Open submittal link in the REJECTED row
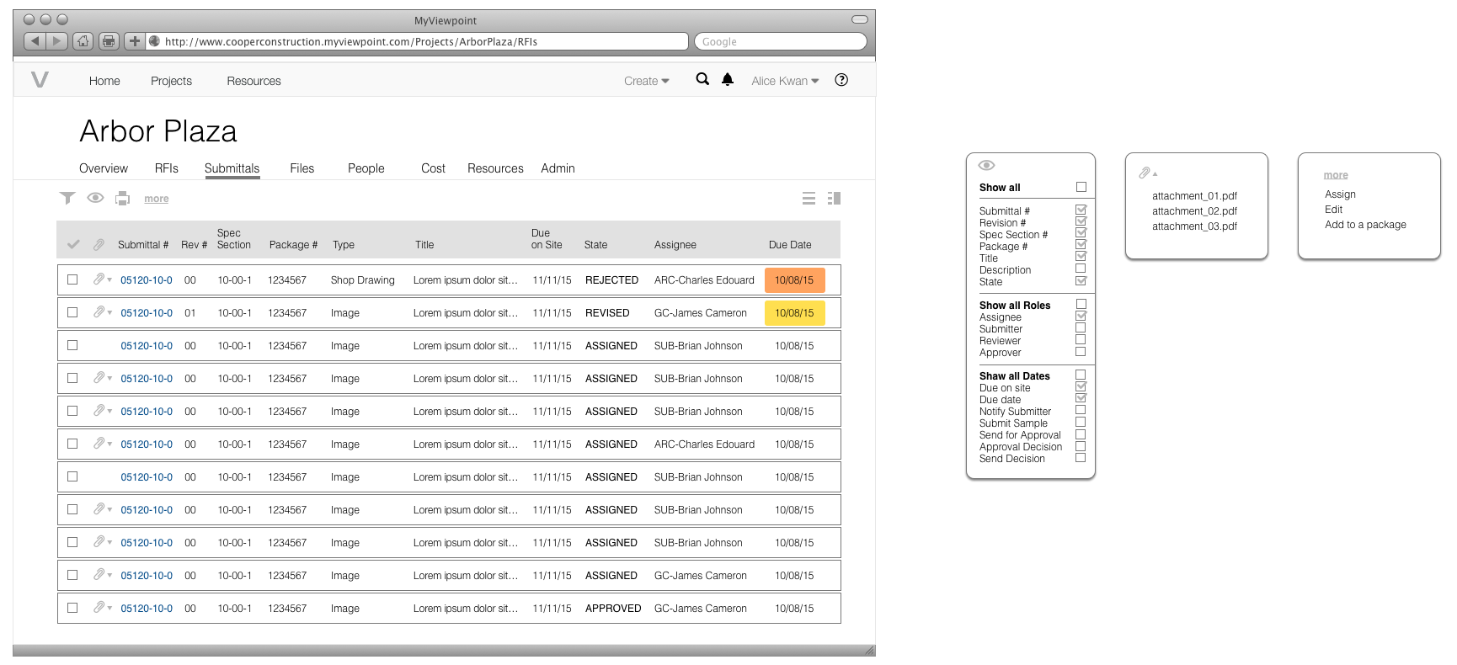The image size is (1457, 665). tap(147, 280)
